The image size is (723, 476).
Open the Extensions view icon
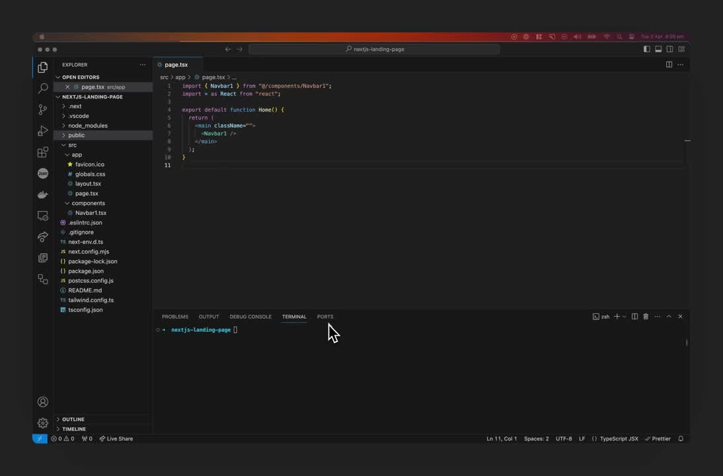tap(42, 152)
